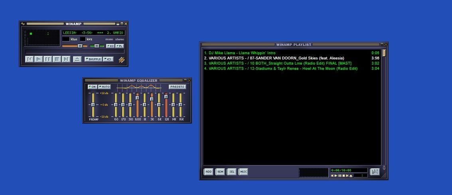Screen dimensions: 452x195
Task: Click the 3K band slider handle
Action: [152, 99]
